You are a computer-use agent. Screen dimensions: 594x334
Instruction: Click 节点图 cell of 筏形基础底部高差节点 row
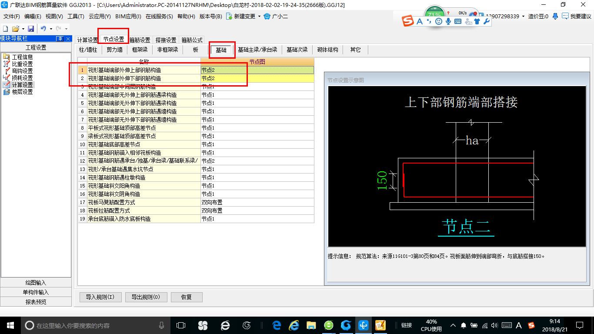(257, 144)
